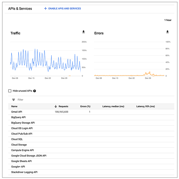Click Enable APIs and Services
Screen dimensions: 179x179
coord(64,8)
